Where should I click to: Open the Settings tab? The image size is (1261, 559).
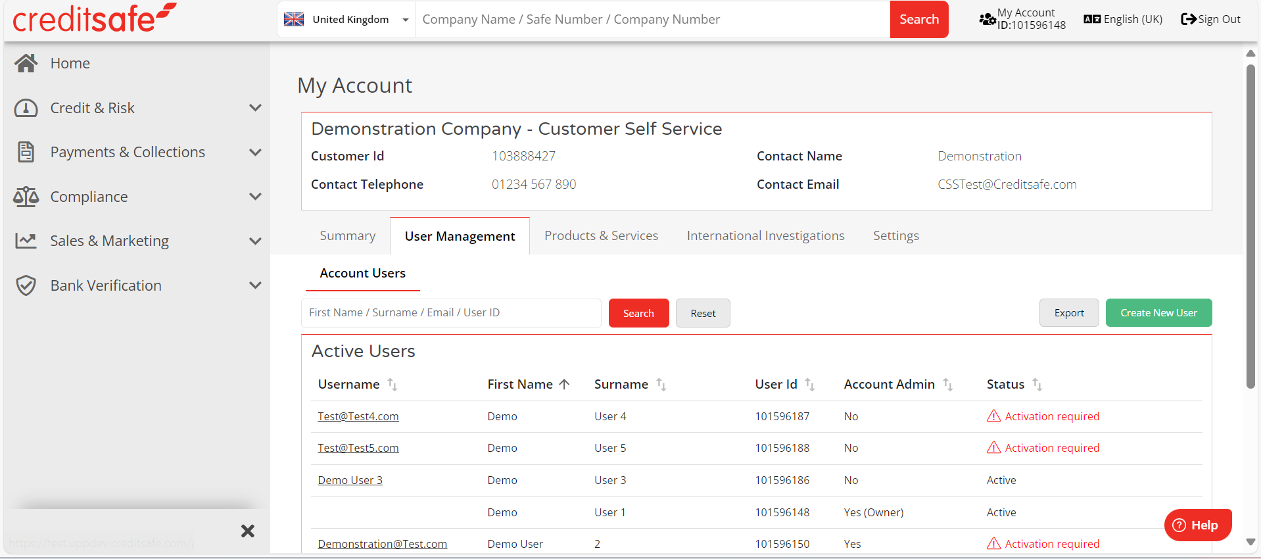coord(896,235)
